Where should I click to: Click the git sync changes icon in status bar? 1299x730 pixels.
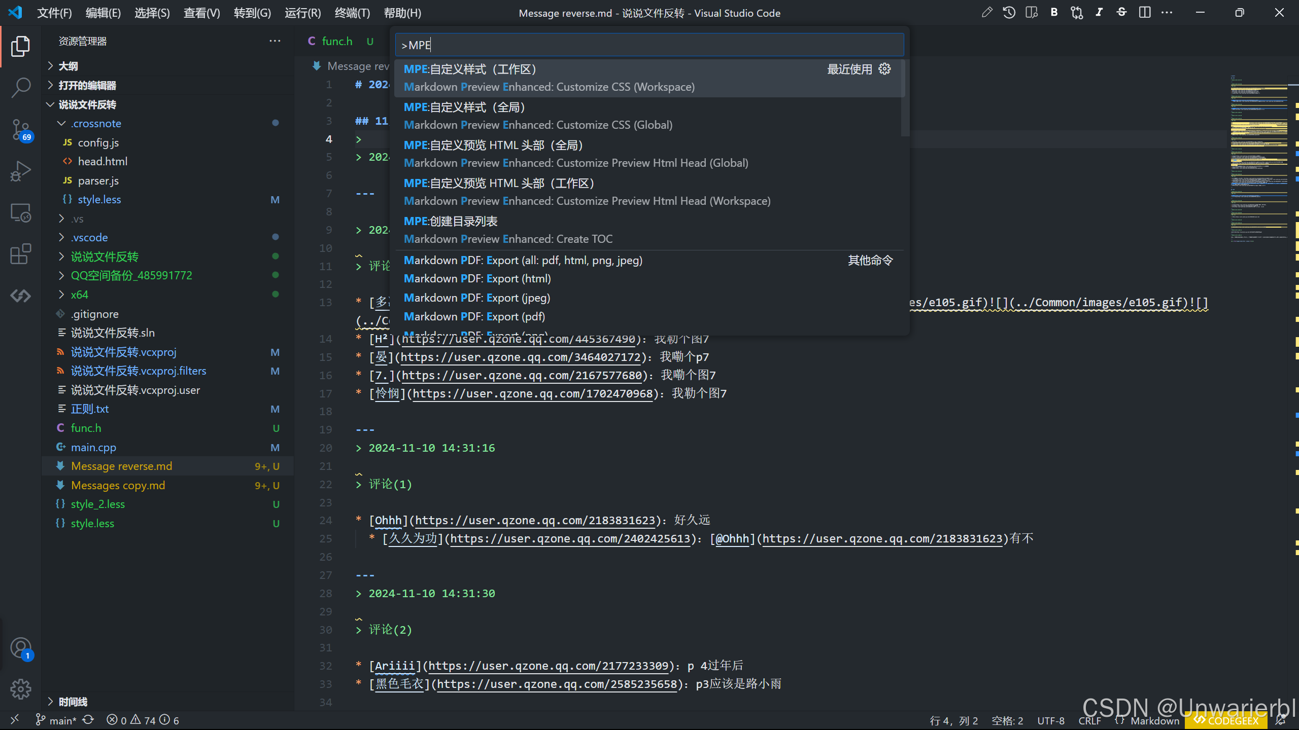pyautogui.click(x=88, y=720)
